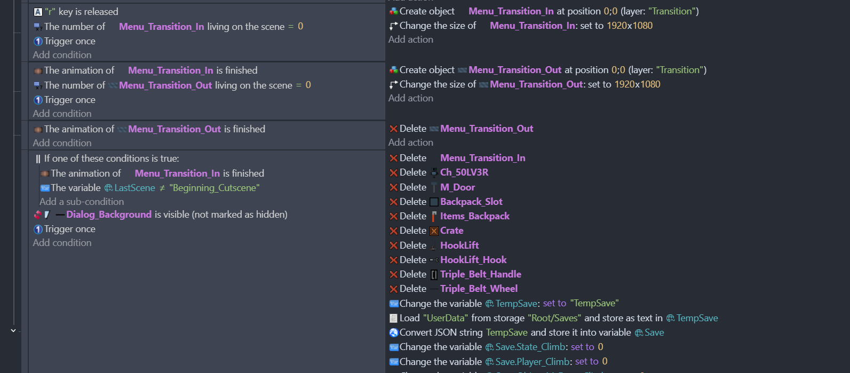This screenshot has height=373, width=850.
Task: Click Add condition below Menu_Transition_Out is finished
Action: coord(62,143)
